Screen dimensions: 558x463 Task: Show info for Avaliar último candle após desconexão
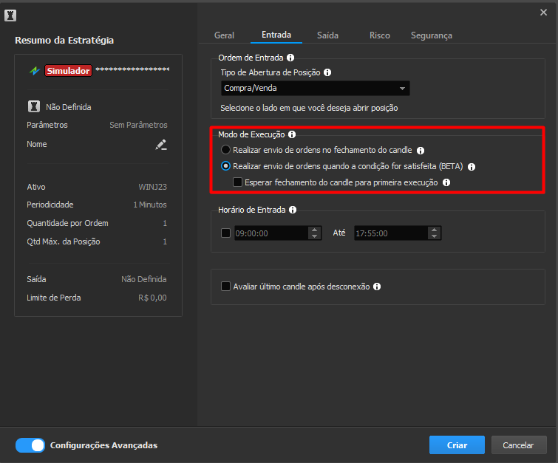pos(377,287)
